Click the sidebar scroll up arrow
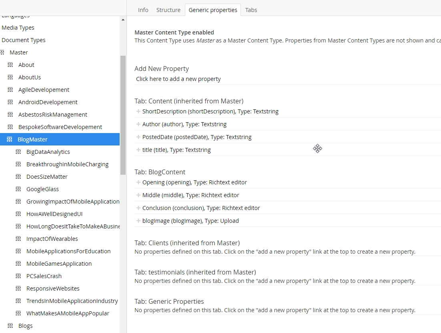 pos(123,20)
